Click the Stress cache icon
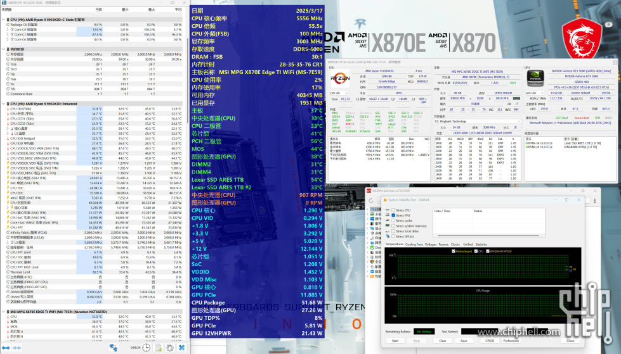 388,220
